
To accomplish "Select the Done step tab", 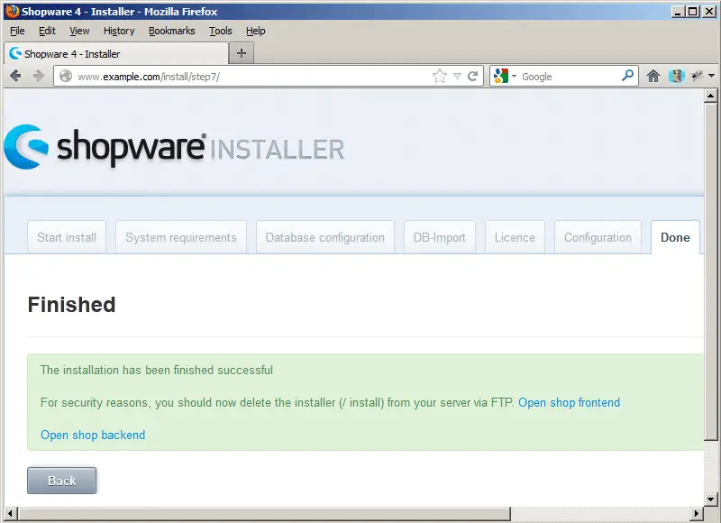I will [x=675, y=237].
